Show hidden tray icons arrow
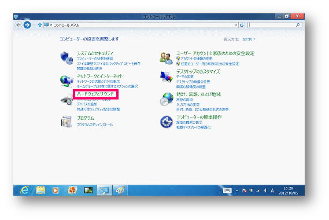 237,190
